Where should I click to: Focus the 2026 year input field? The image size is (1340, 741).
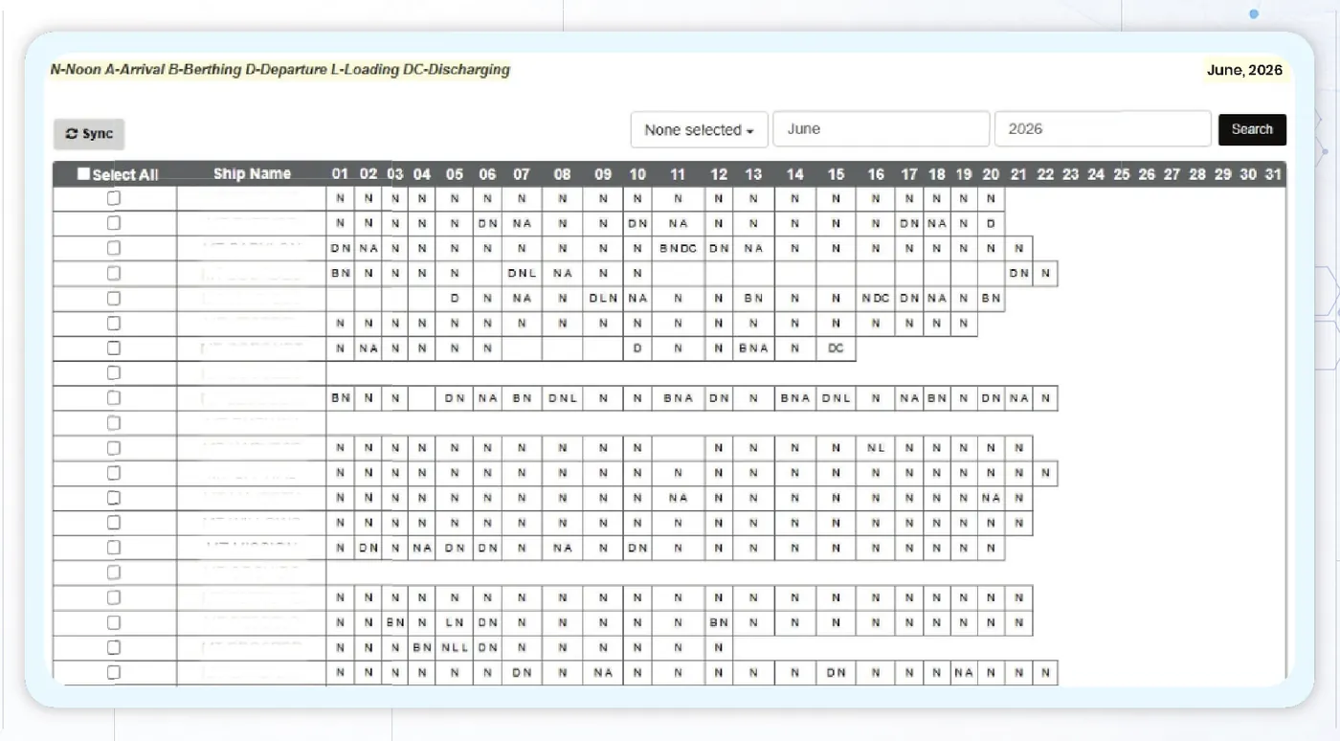pos(1103,129)
